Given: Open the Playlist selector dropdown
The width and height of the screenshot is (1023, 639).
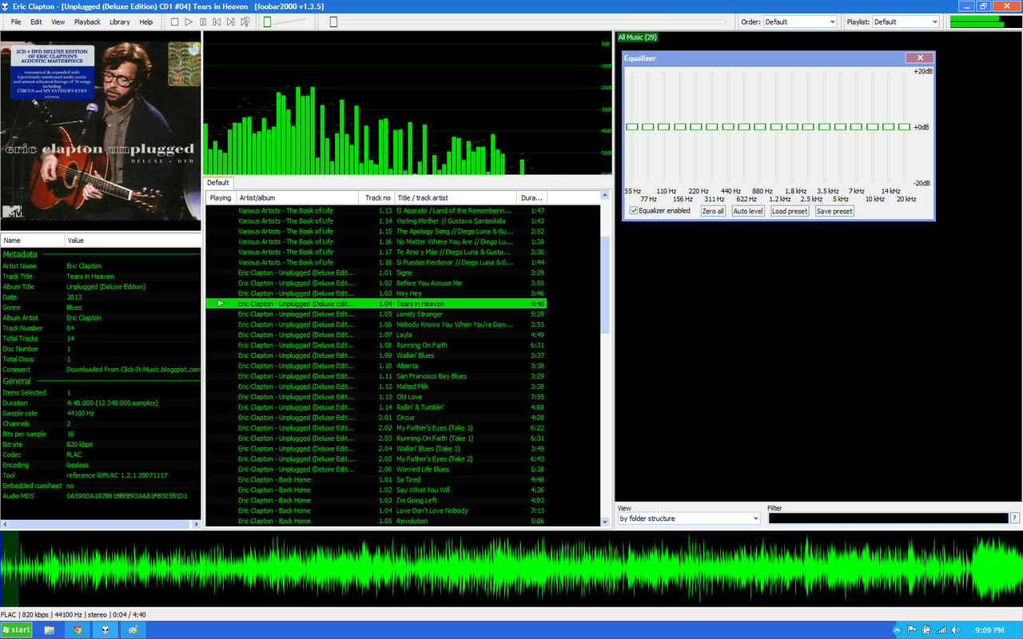Looking at the screenshot, I should (x=906, y=22).
